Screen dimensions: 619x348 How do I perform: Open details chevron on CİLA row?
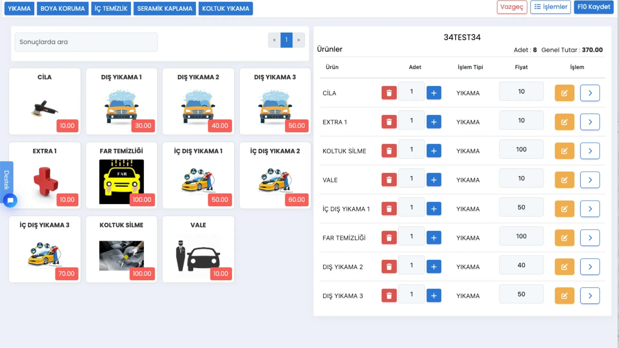pyautogui.click(x=590, y=93)
